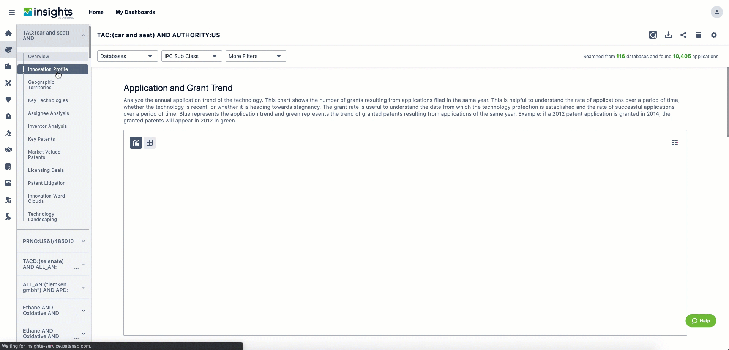Screen dimensions: 729x350
Task: Switch to the My Dashboards tab
Action: (x=136, y=12)
